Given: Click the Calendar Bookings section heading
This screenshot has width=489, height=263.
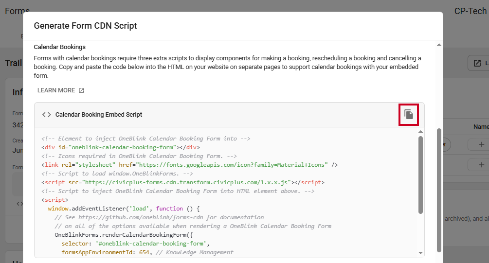Looking at the screenshot, I should click(59, 47).
